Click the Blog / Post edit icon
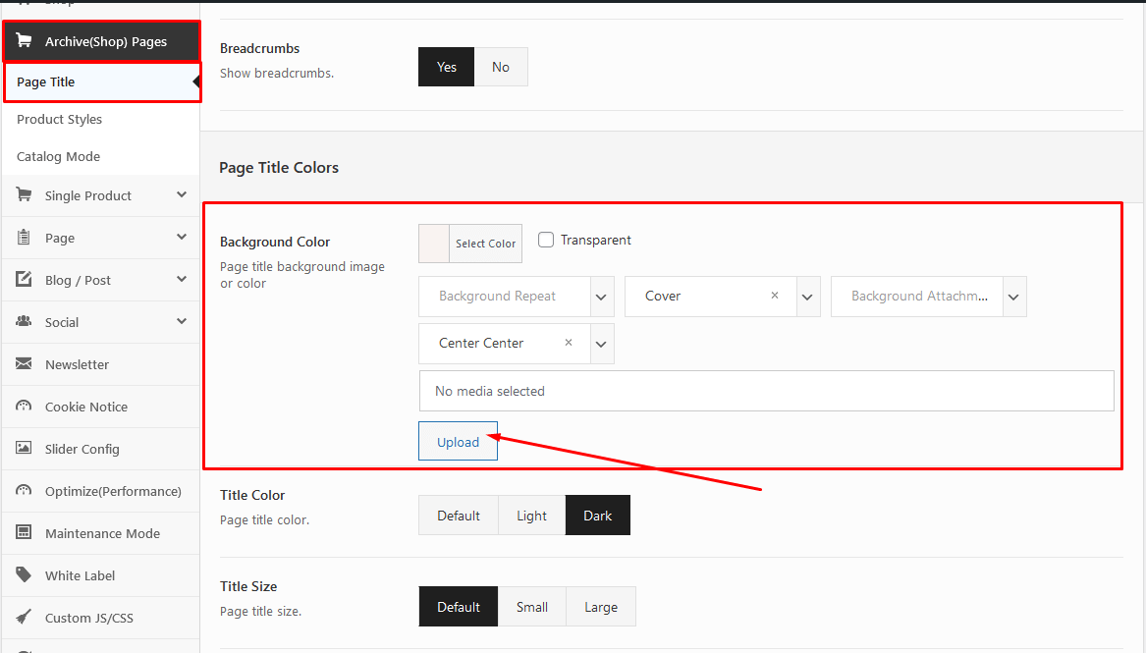1146x653 pixels. tap(24, 280)
